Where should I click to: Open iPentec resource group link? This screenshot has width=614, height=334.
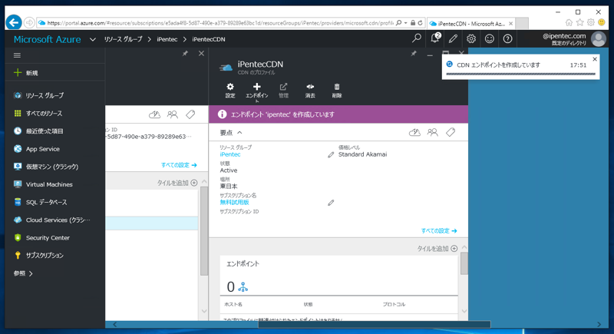click(230, 154)
